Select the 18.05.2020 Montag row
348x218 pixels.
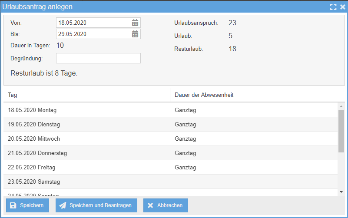[87, 110]
